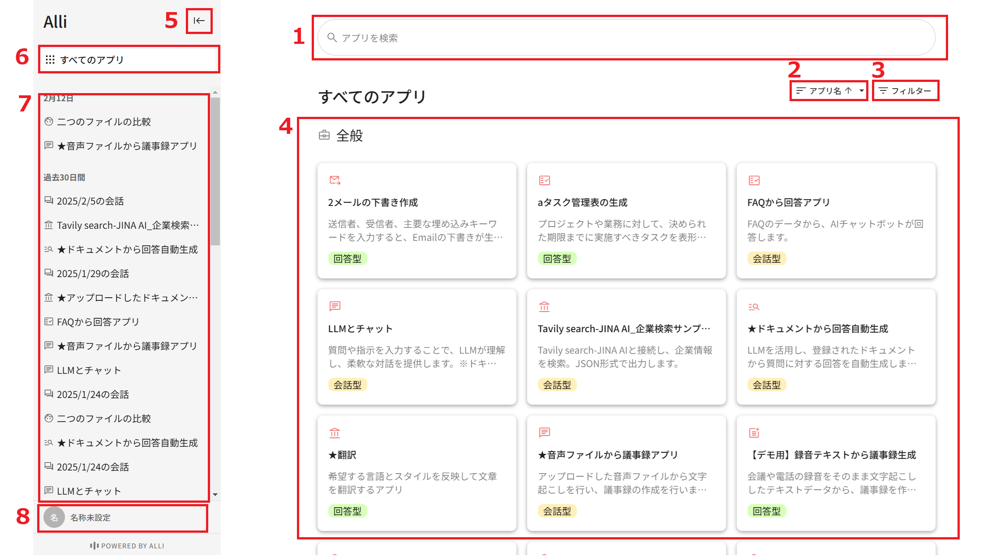This screenshot has width=992, height=556.
Task: Click the dropdown arrow beside アプリ名
Action: pos(862,91)
